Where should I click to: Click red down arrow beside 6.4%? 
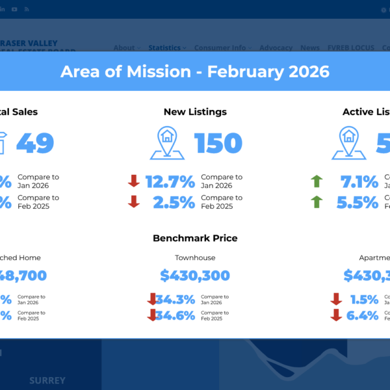pos(336,315)
